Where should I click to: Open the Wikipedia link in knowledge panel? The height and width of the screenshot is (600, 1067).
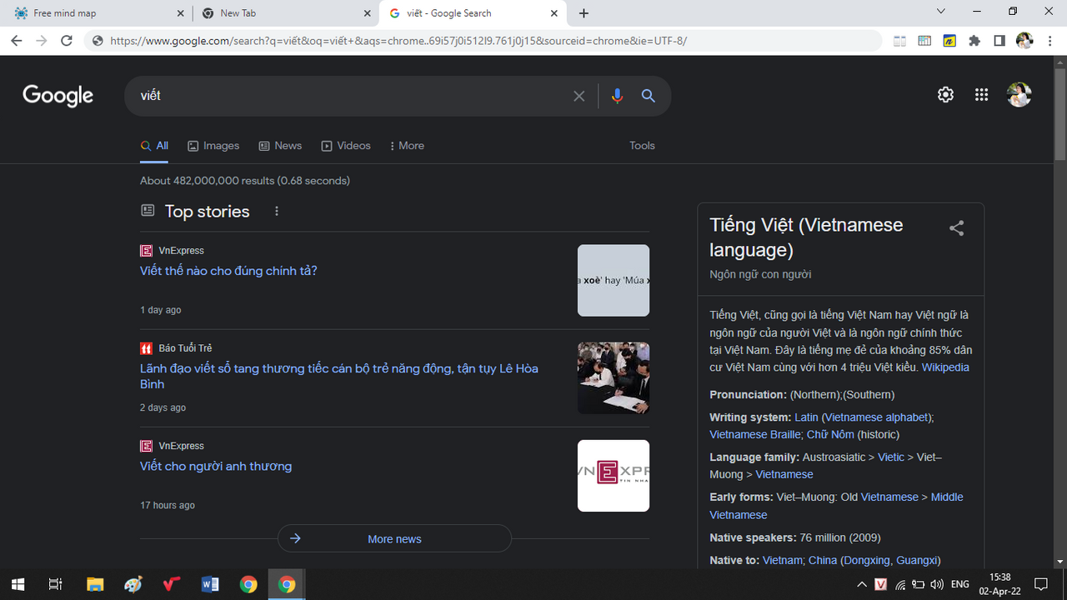point(945,367)
